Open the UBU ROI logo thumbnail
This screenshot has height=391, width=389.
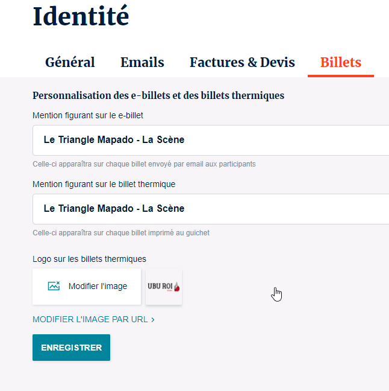coord(164,287)
